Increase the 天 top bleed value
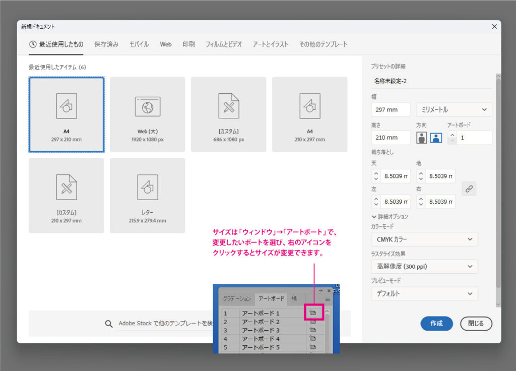This screenshot has height=371, width=516. [x=376, y=173]
